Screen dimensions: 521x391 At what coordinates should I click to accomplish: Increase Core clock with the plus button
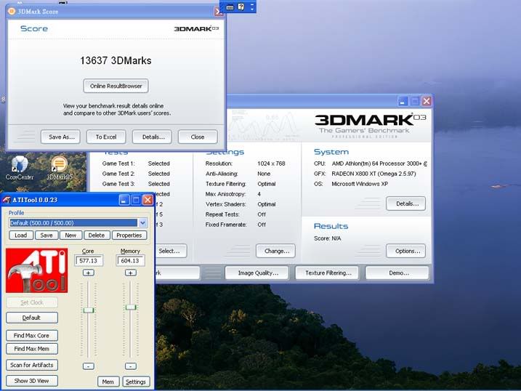(x=89, y=273)
